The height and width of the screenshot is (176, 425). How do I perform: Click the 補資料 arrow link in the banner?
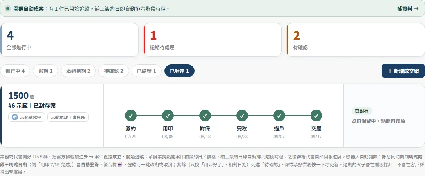[x=408, y=9]
